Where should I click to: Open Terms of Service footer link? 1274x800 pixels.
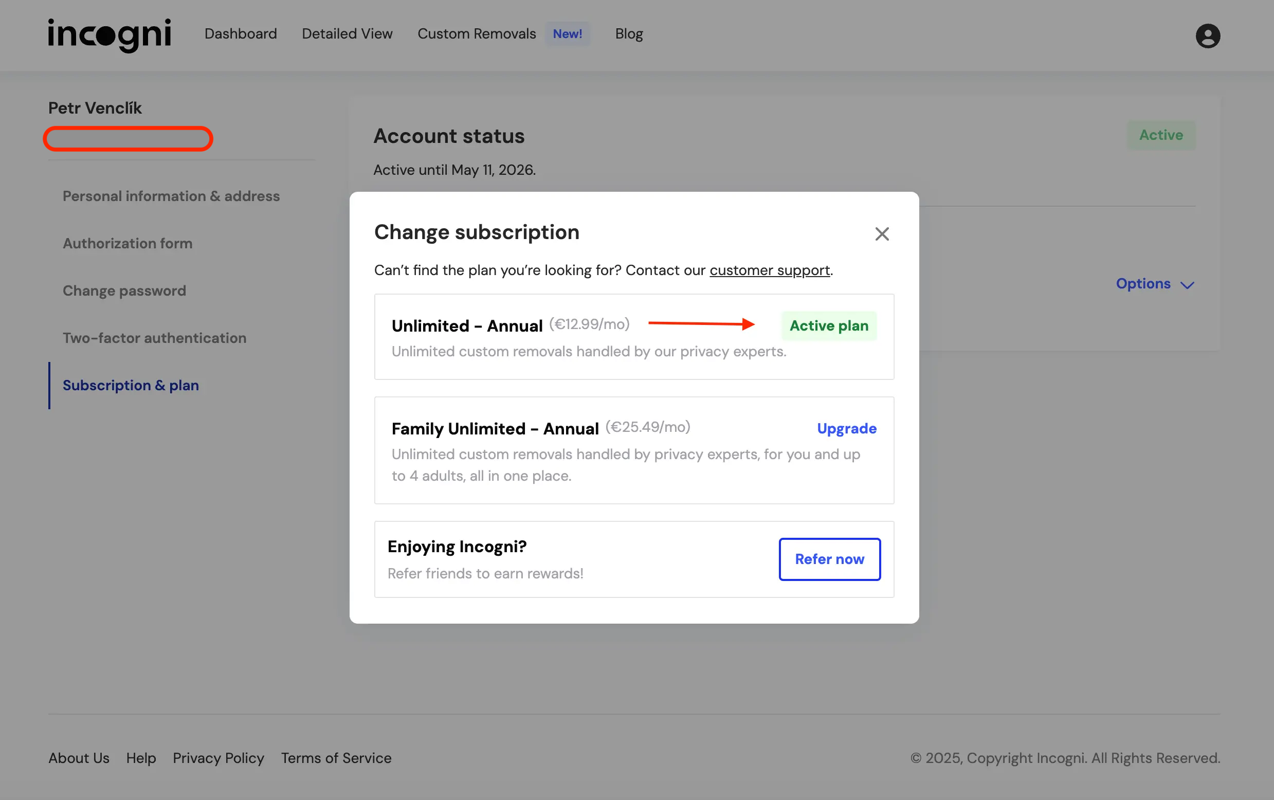tap(336, 758)
